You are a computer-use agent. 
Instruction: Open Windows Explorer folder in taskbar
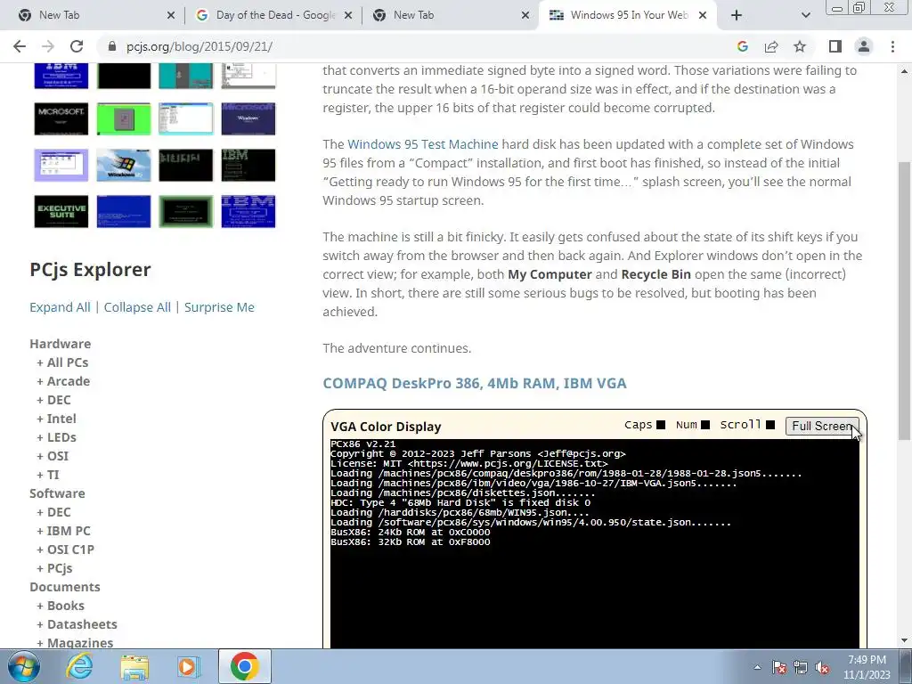point(134,666)
